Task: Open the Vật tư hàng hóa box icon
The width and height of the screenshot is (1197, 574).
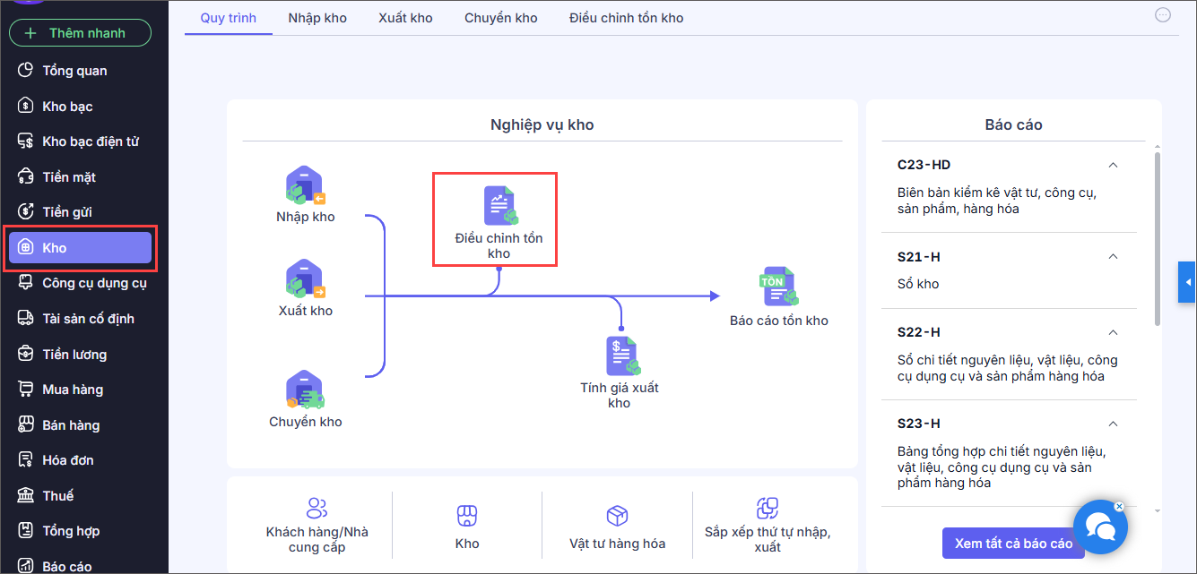Action: coord(617,515)
